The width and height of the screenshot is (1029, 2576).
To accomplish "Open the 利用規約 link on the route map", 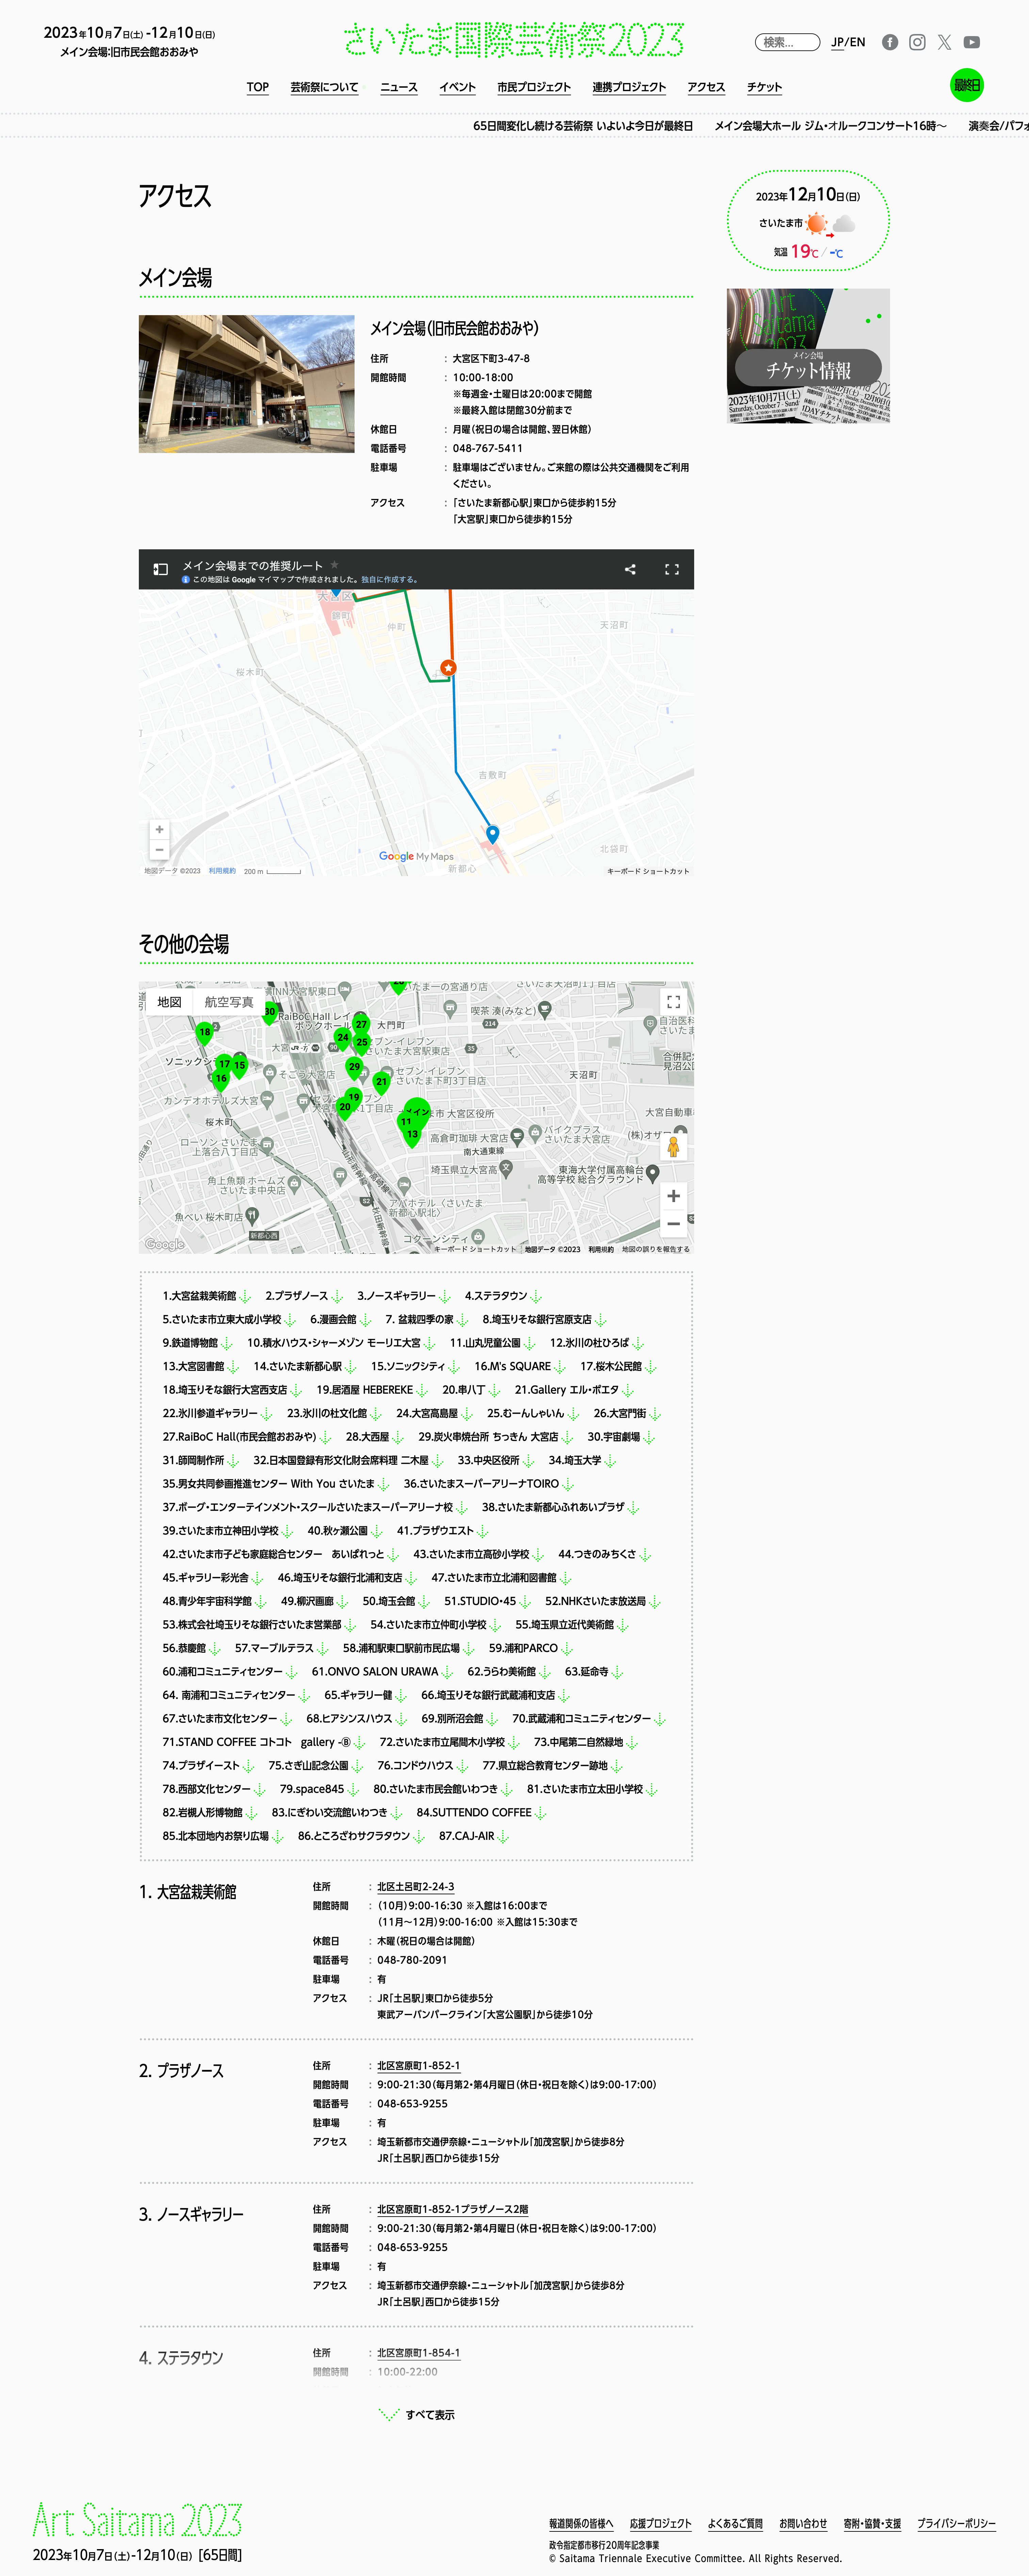I will coord(222,871).
